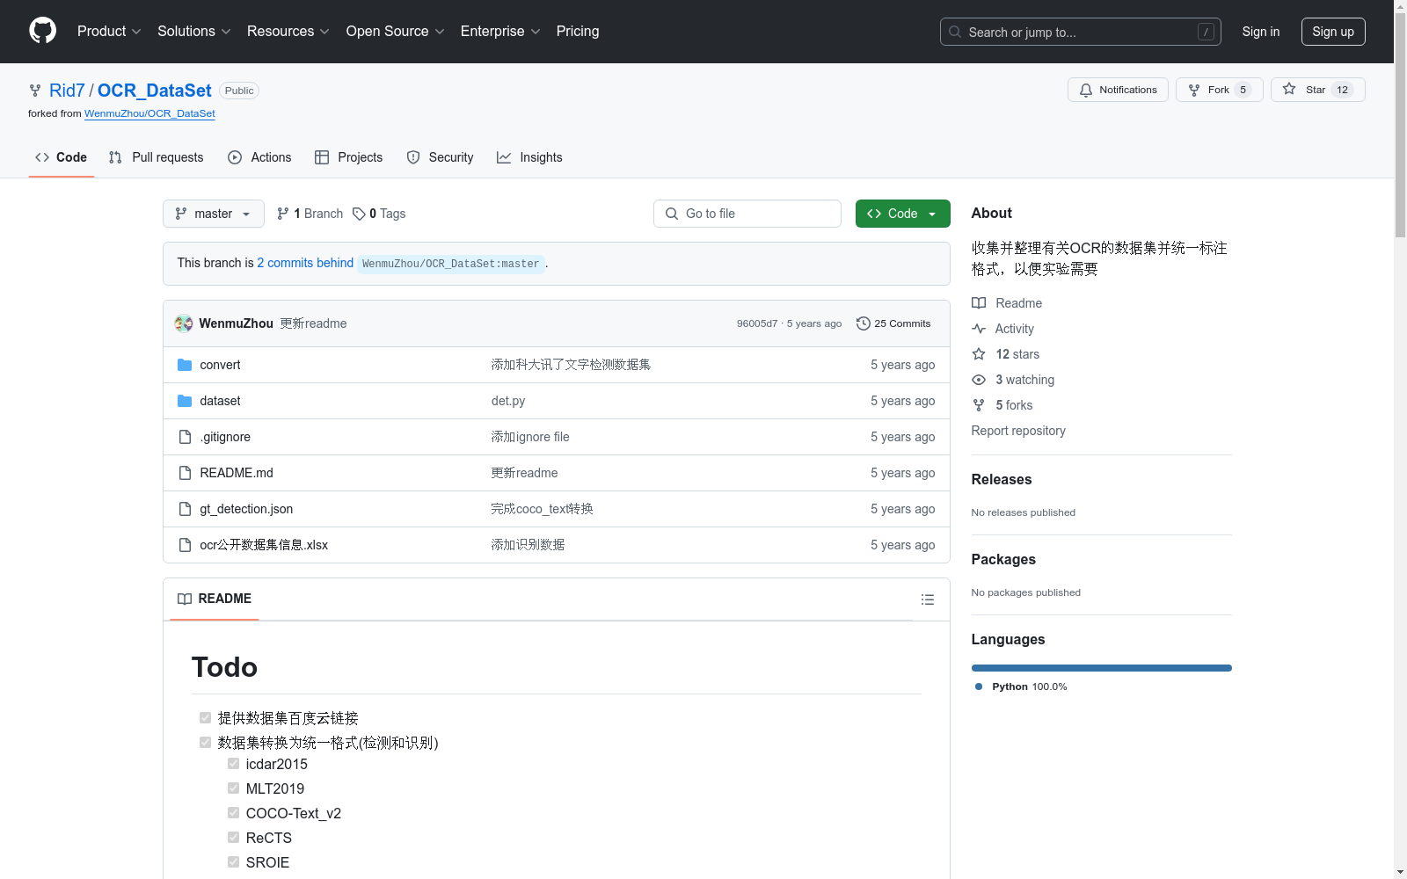Click the tag icon beside 0 Tags

[x=359, y=214]
